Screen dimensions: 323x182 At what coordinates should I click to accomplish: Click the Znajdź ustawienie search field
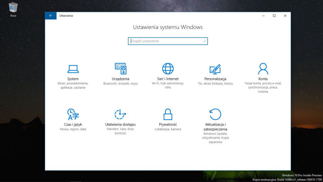pyautogui.click(x=167, y=41)
